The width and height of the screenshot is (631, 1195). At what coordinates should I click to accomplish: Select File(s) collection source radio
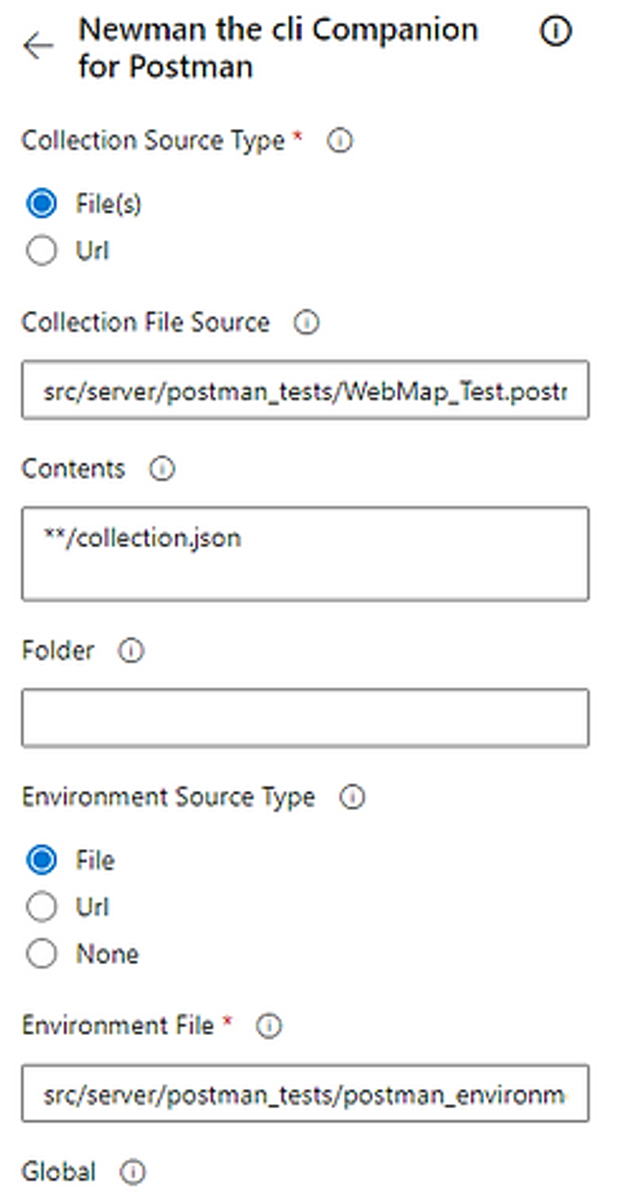(x=41, y=204)
